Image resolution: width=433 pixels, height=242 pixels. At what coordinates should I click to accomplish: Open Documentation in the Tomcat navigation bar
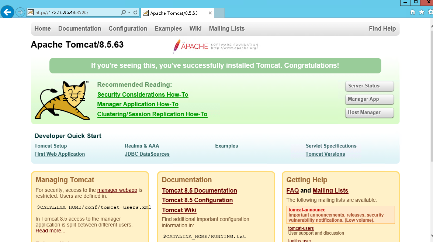(80, 29)
